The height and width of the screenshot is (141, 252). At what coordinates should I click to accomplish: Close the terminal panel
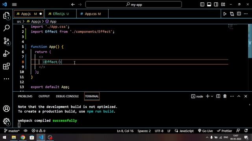click(246, 96)
